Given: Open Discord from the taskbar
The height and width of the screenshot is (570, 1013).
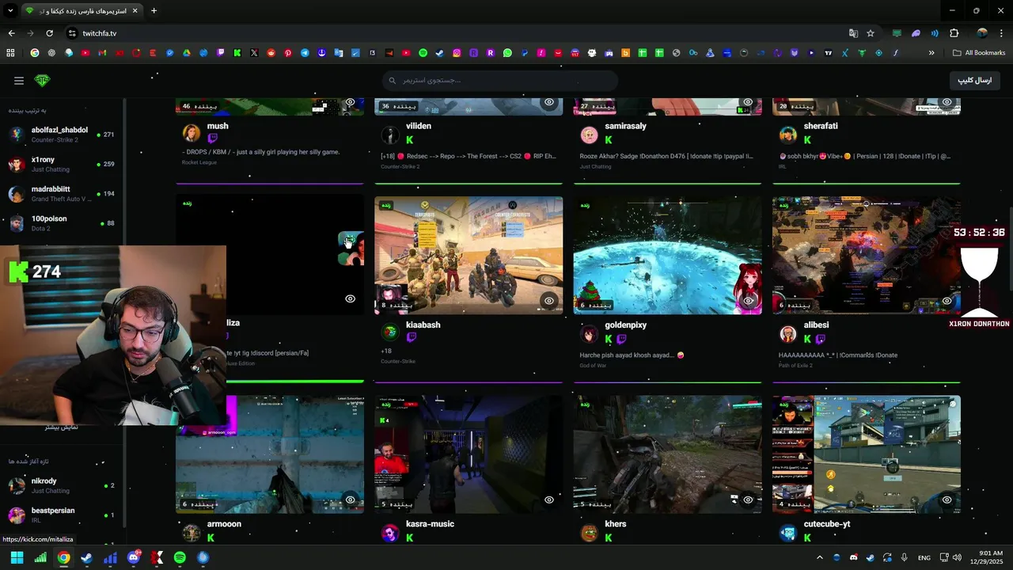Looking at the screenshot, I should [x=133, y=558].
